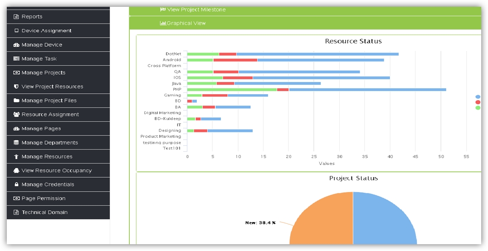Click the Resource Assignment users icon
Image resolution: width=488 pixels, height=251 pixels.
coord(16,115)
